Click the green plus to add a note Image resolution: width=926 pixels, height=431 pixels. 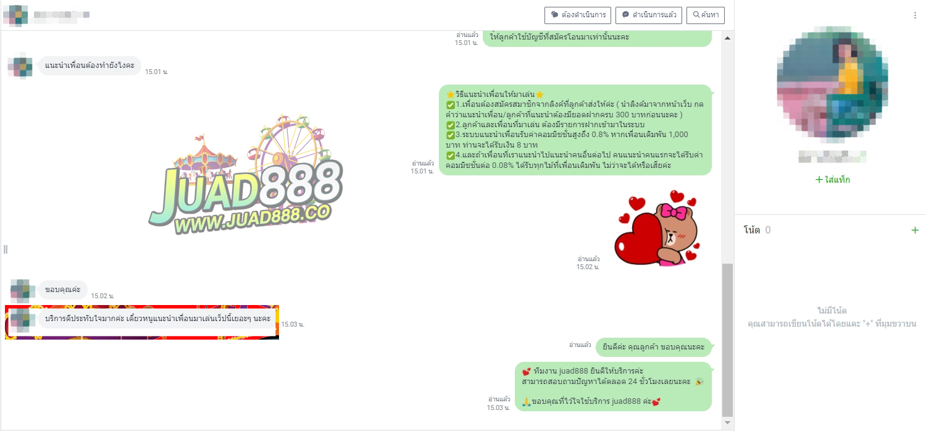pyautogui.click(x=914, y=230)
